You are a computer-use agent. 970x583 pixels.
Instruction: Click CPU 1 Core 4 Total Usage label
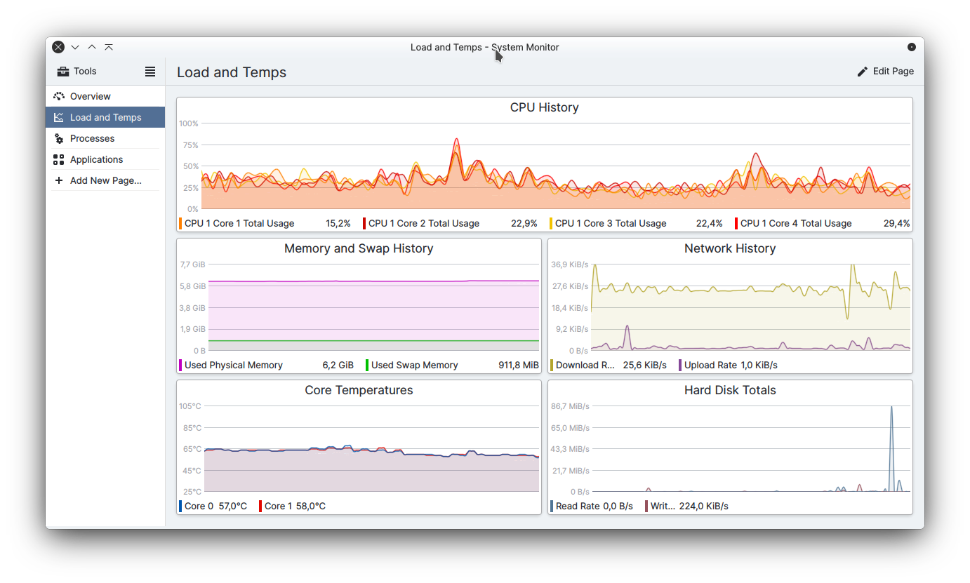point(796,223)
